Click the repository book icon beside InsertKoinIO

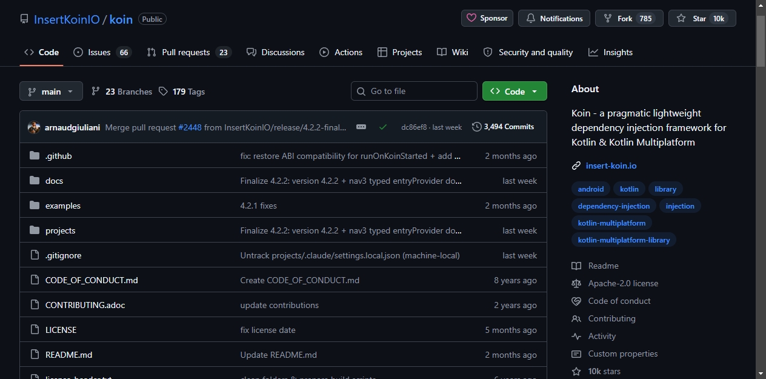pos(24,19)
